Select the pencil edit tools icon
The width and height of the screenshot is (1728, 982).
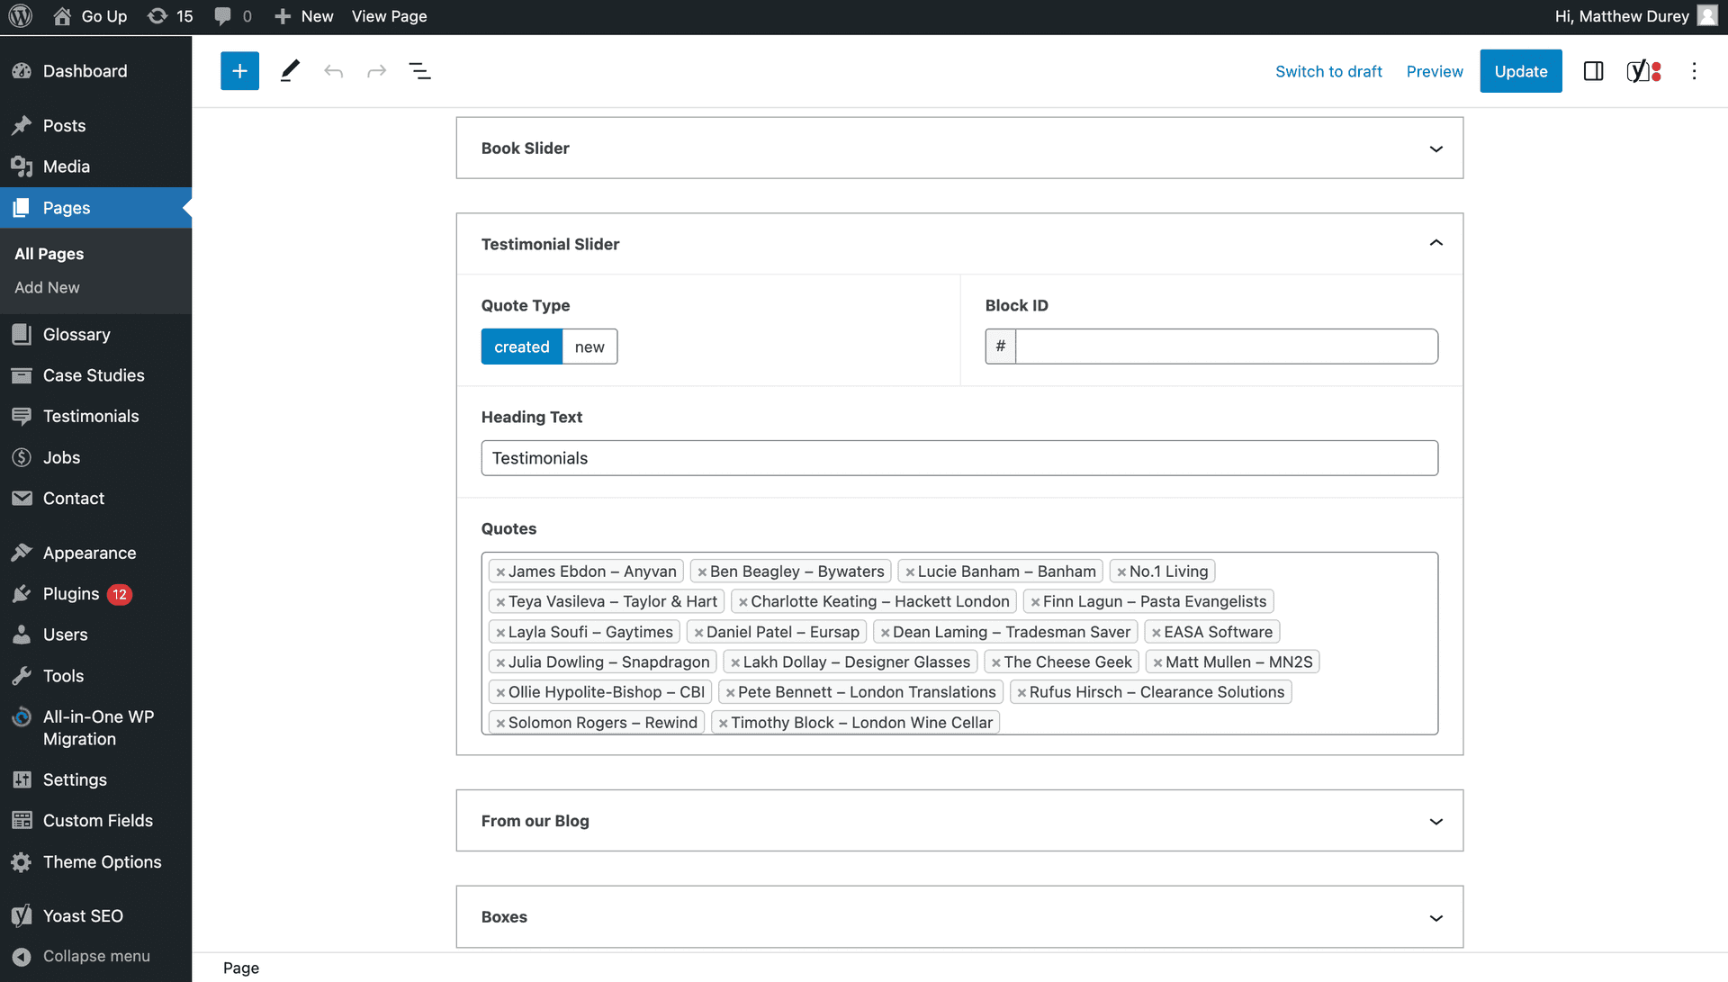pos(289,71)
